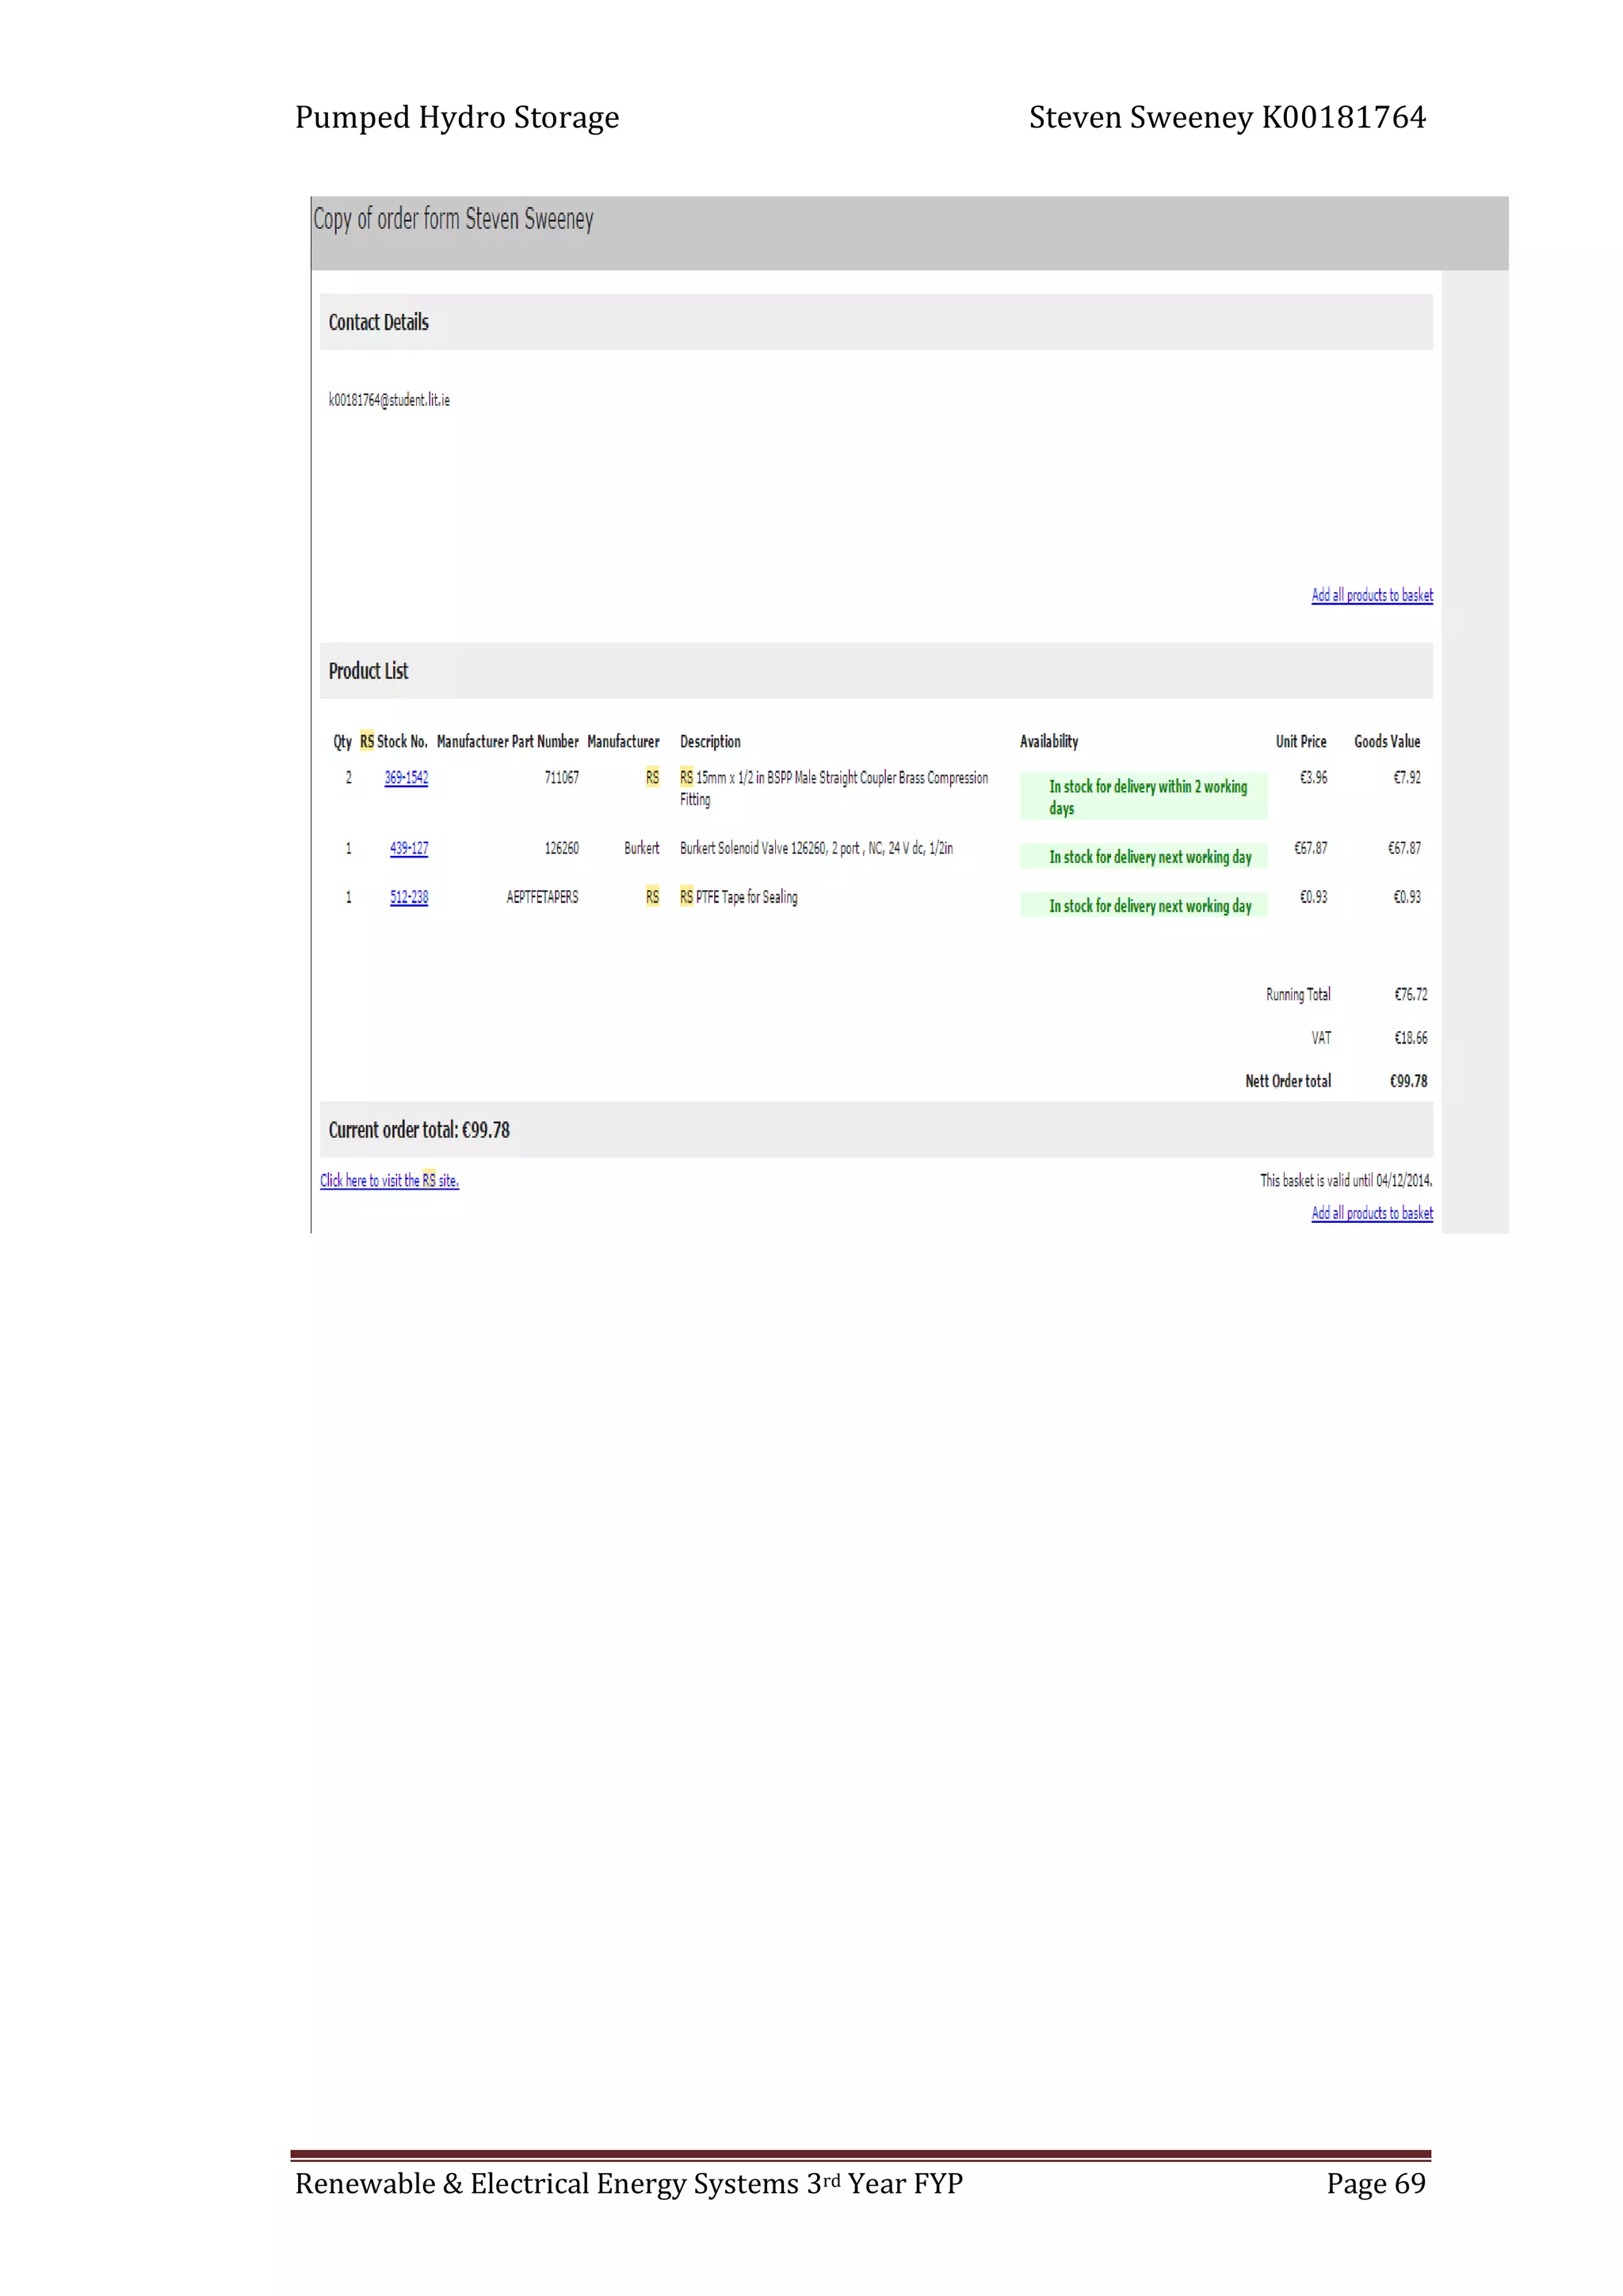Screen dimensions: 1623x2296
Task: Click the Current order total €99.78 bar
Action: point(419,1130)
